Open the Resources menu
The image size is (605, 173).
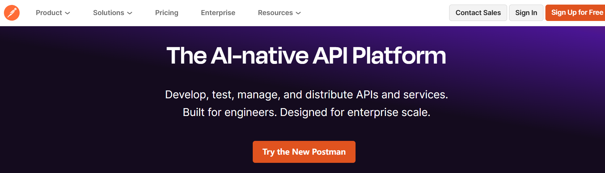279,13
